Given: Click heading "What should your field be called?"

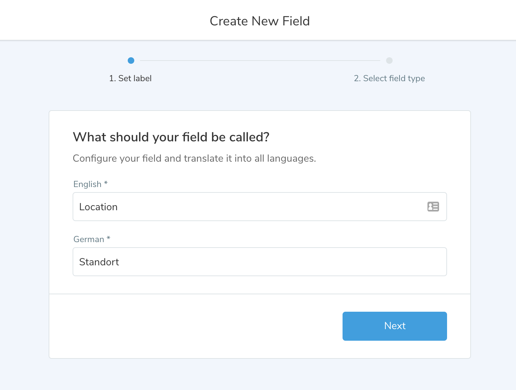Looking at the screenshot, I should click(171, 137).
